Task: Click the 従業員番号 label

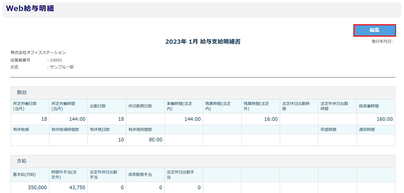Action: (x=20, y=61)
